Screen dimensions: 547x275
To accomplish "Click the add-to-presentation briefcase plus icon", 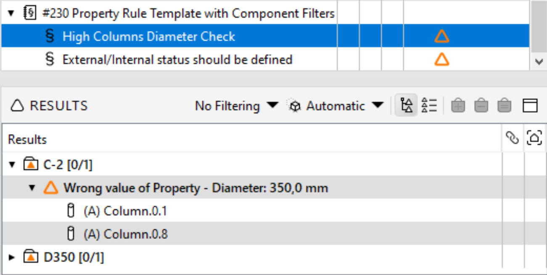I will tap(458, 106).
